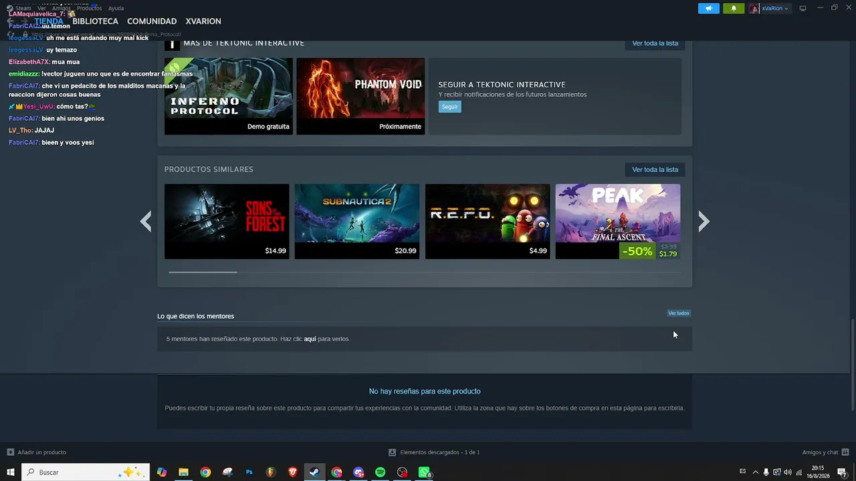Switch to Big Picture mode icon

pos(802,9)
